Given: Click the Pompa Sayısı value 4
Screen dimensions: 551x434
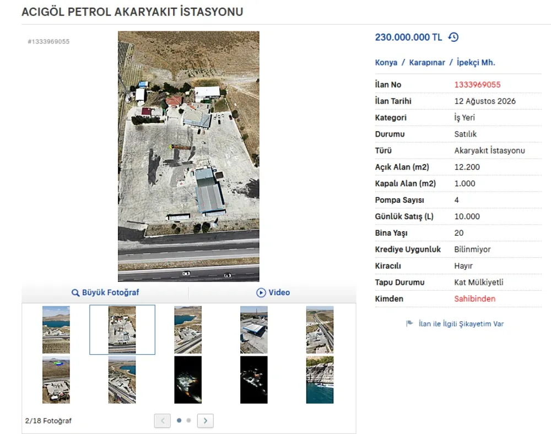Looking at the screenshot, I should pyautogui.click(x=456, y=200).
